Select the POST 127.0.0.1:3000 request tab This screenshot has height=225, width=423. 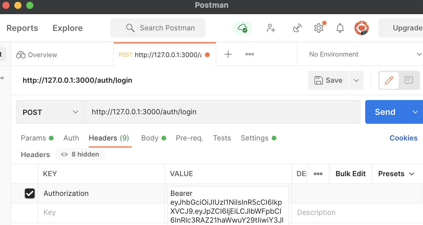(x=165, y=54)
